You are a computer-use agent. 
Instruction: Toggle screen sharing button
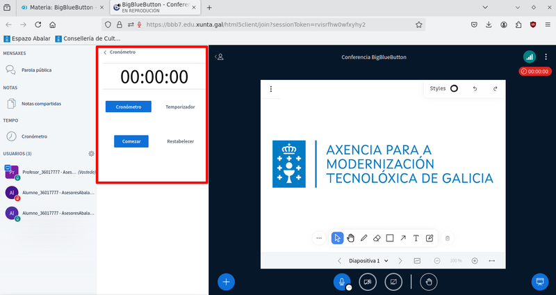pos(393,282)
